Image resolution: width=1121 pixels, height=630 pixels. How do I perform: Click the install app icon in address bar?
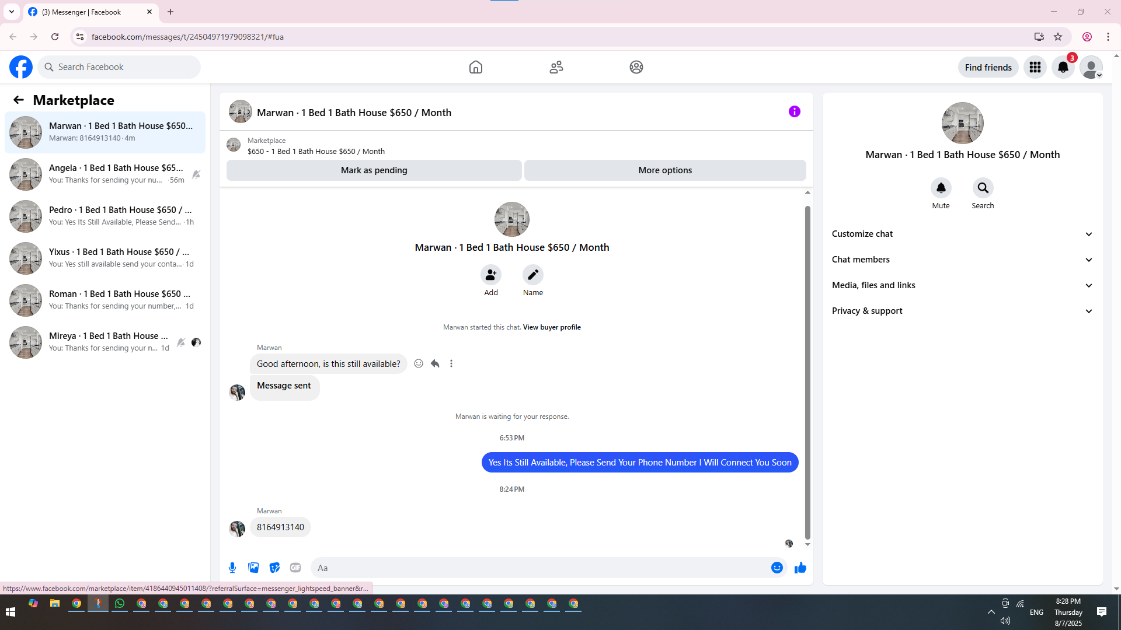click(x=1039, y=37)
